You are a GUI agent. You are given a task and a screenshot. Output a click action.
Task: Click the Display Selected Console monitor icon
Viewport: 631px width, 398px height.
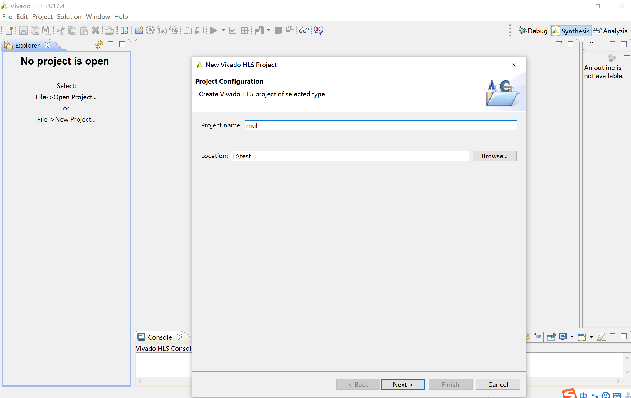[563, 337]
